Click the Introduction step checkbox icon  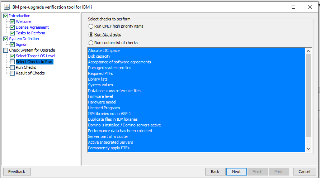point(5,16)
